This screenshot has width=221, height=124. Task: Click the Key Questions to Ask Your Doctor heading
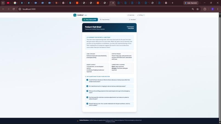click(x=98, y=77)
